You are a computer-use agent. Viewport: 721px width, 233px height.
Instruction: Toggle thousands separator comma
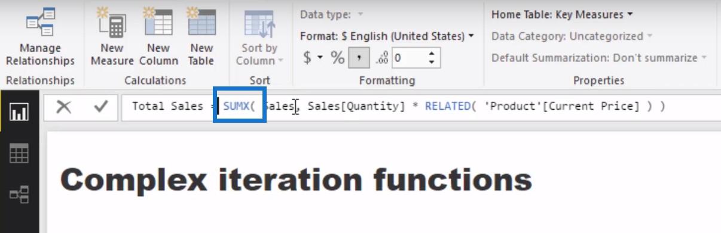coord(359,58)
